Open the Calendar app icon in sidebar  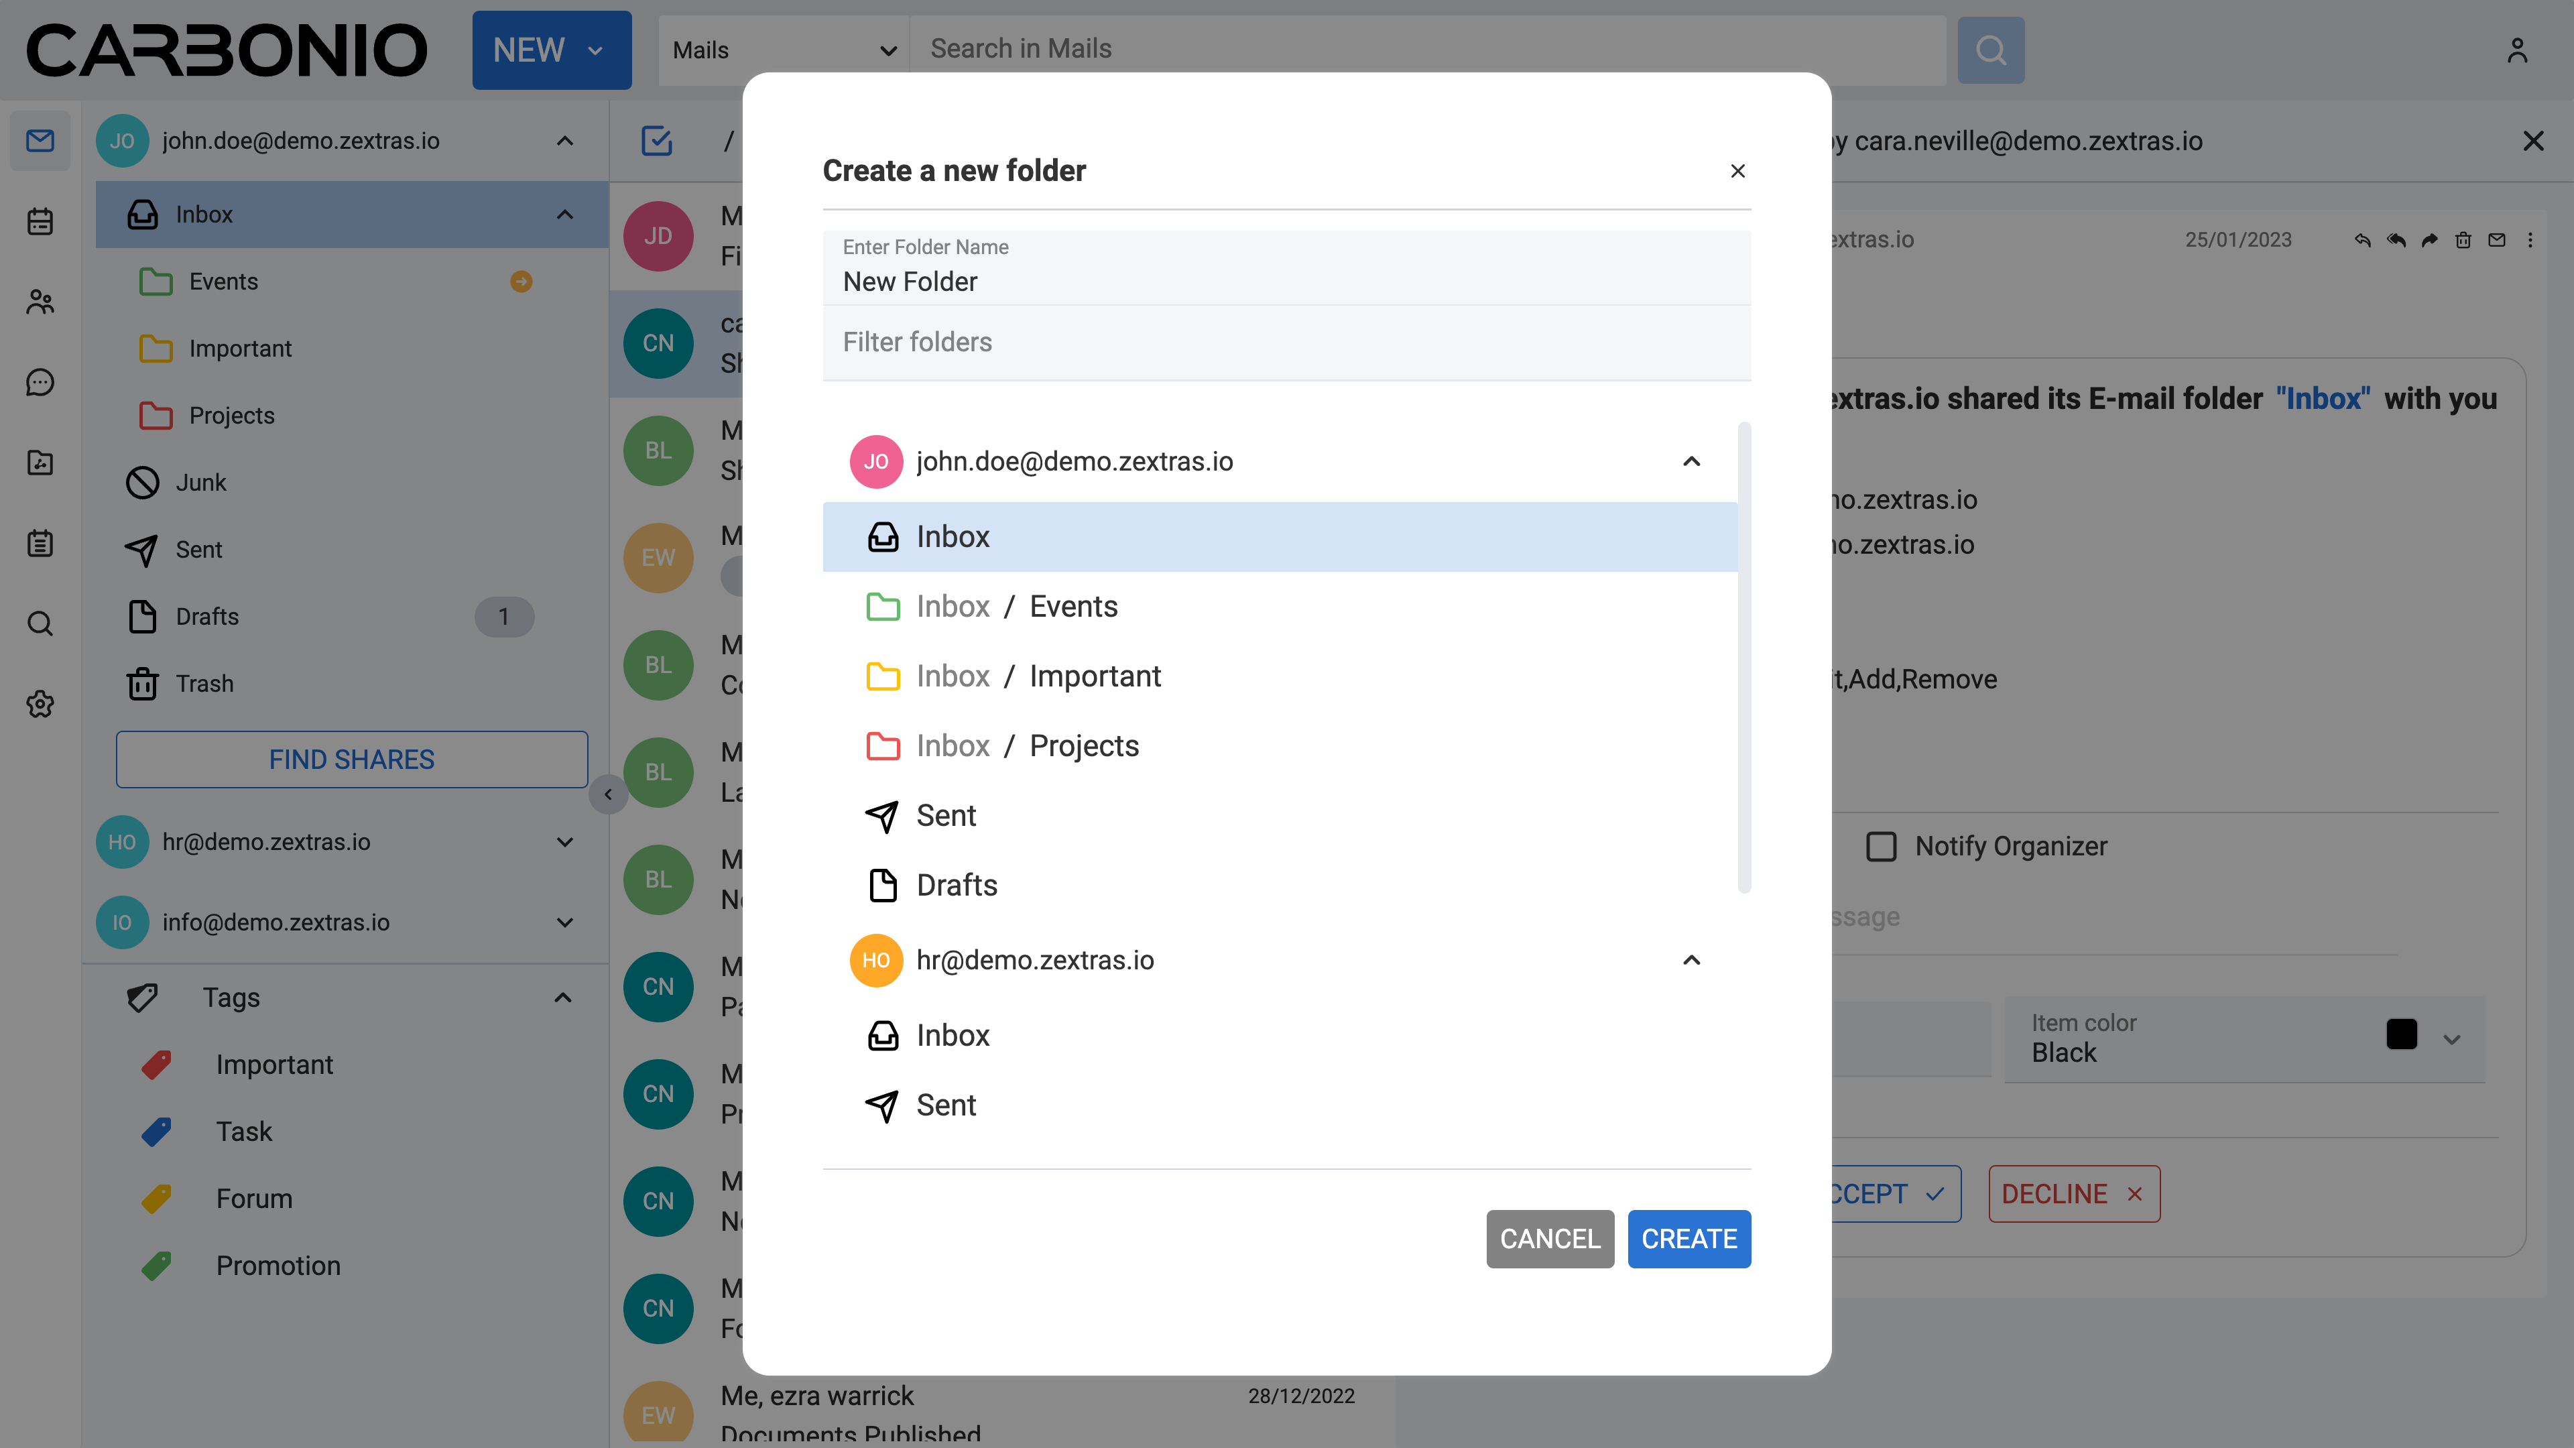point(40,221)
